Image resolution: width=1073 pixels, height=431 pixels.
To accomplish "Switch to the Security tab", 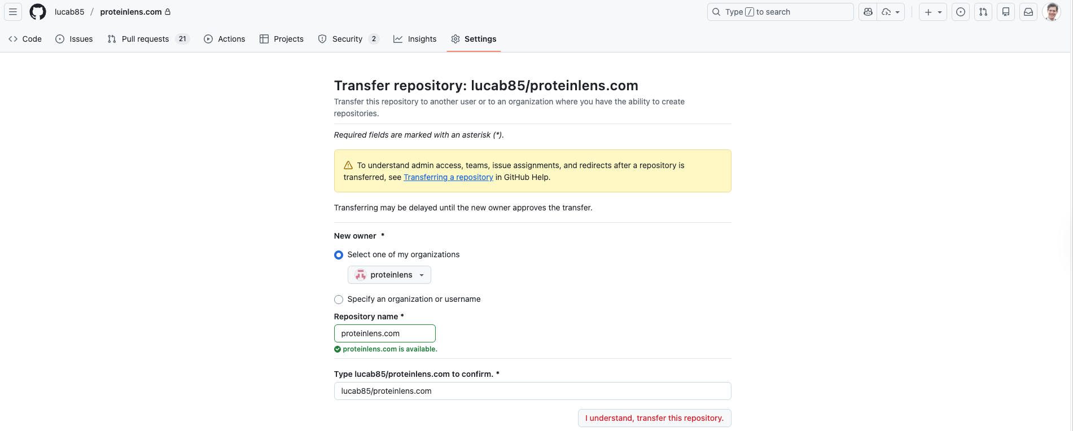I will pyautogui.click(x=348, y=38).
